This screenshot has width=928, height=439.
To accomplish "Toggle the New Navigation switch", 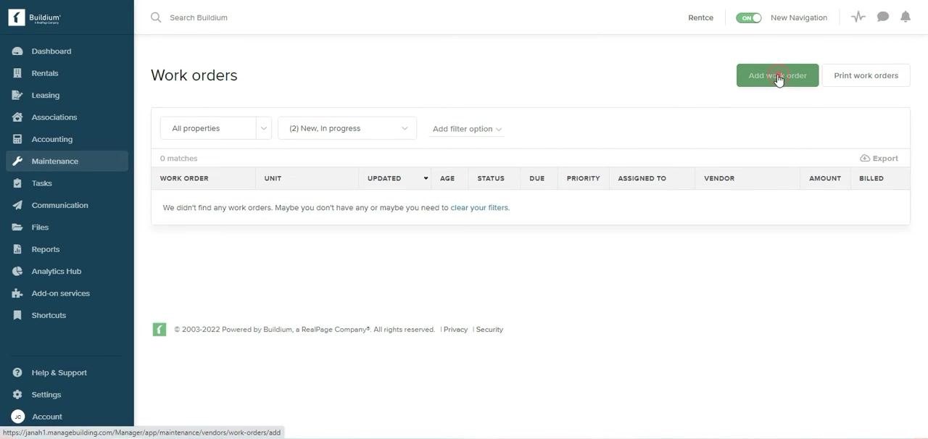I will [749, 17].
